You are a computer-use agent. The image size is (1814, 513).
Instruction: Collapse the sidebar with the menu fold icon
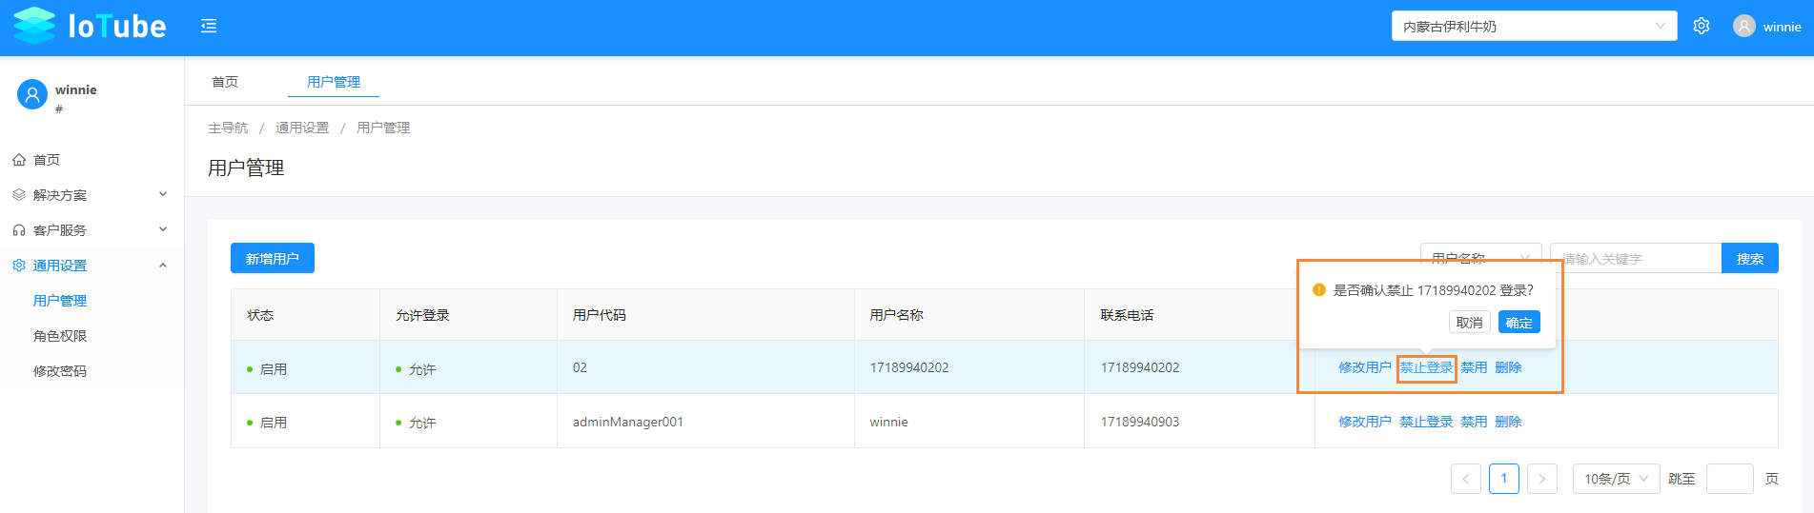click(209, 27)
